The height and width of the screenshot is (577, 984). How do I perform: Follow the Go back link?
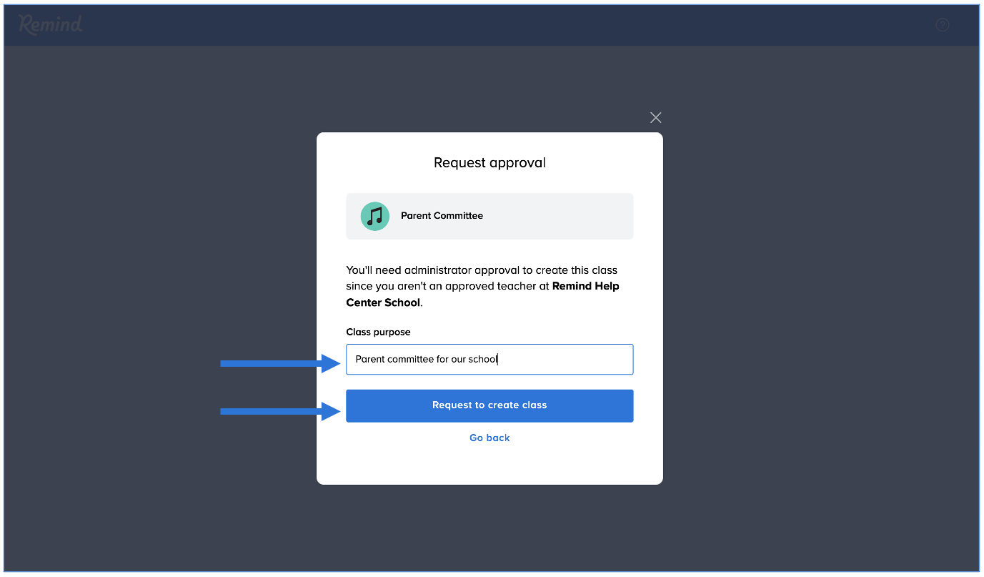click(x=489, y=438)
